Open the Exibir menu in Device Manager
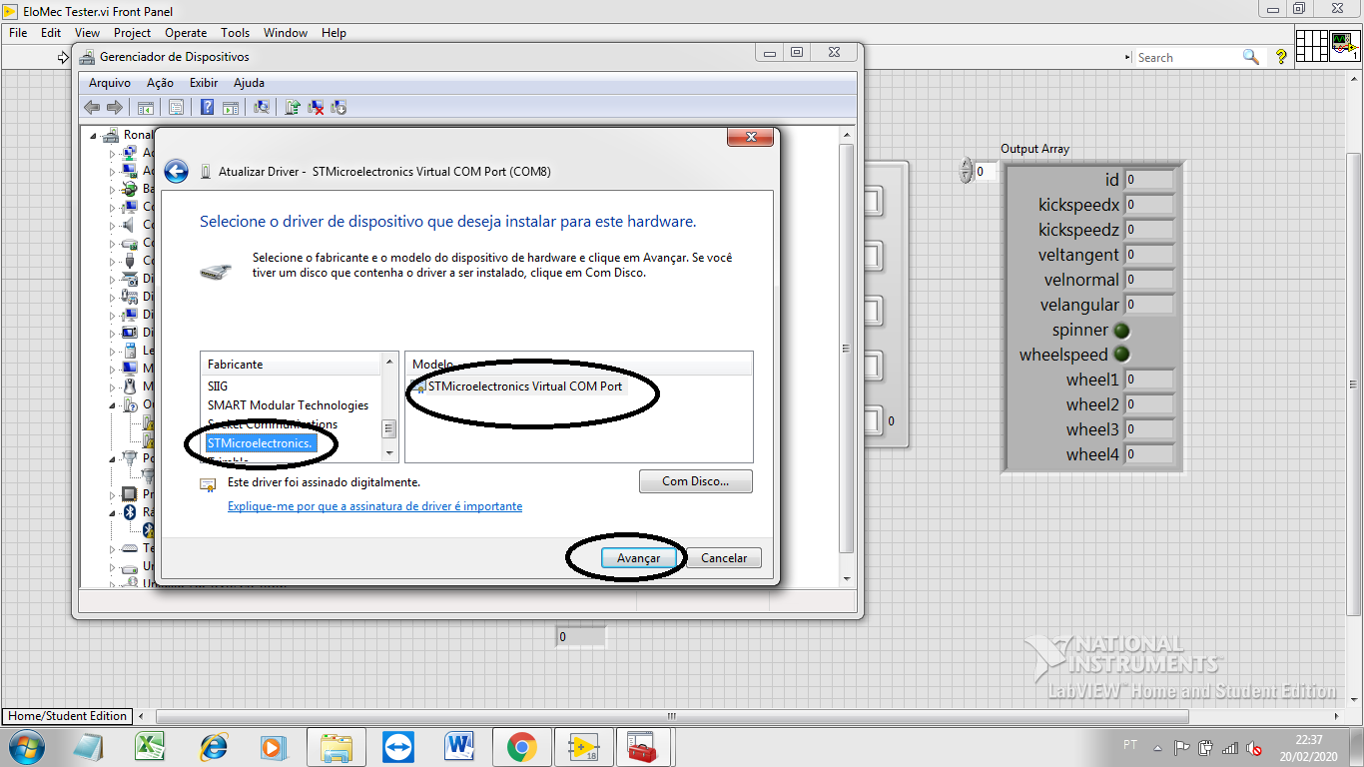1364x767 pixels. 204,83
